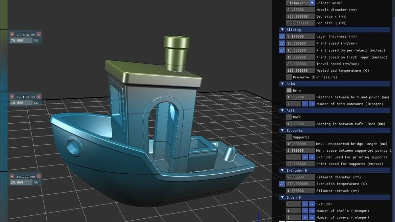Remove the 40.454 mm marker with its x icon
The height and width of the screenshot is (222, 395).
point(39,34)
